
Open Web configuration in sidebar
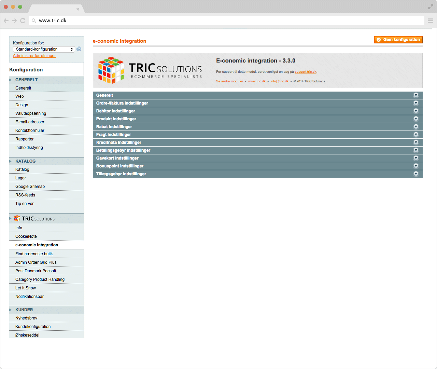[x=46, y=96]
